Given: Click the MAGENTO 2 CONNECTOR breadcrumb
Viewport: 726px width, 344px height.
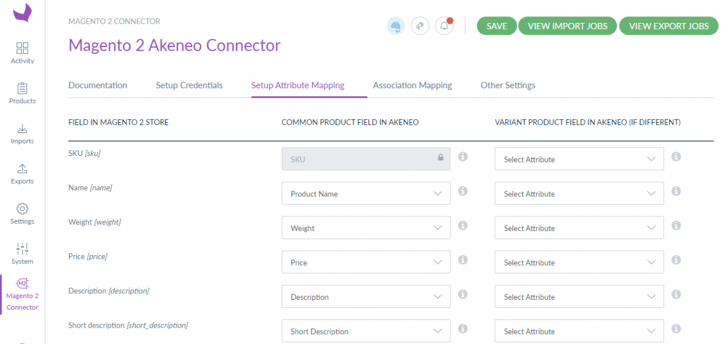Looking at the screenshot, I should click(x=114, y=21).
